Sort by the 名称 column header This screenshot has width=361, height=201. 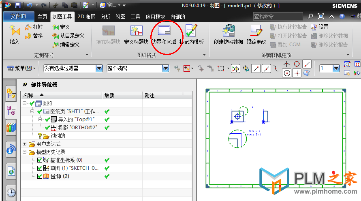click(x=62, y=95)
